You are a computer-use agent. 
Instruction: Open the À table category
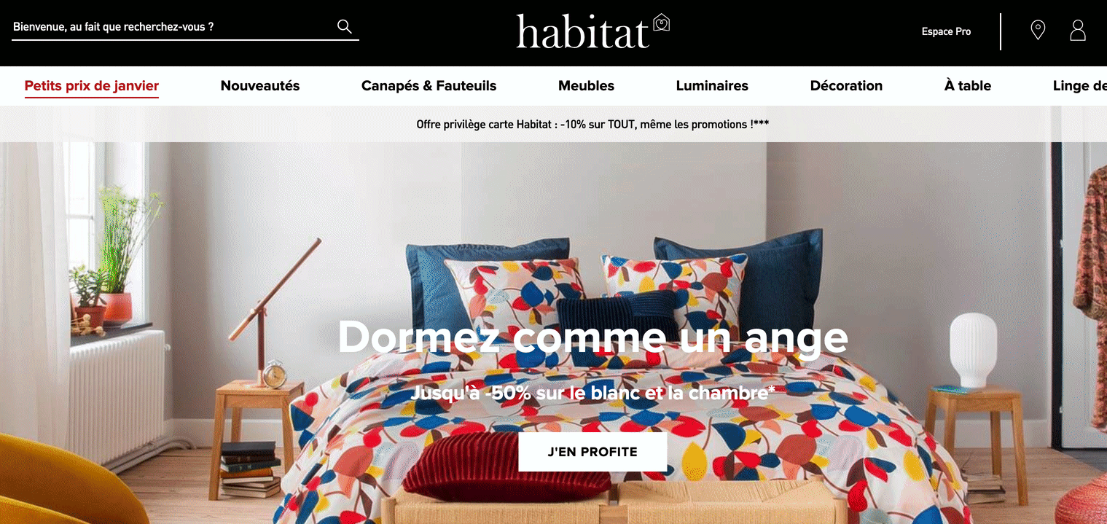tap(967, 86)
